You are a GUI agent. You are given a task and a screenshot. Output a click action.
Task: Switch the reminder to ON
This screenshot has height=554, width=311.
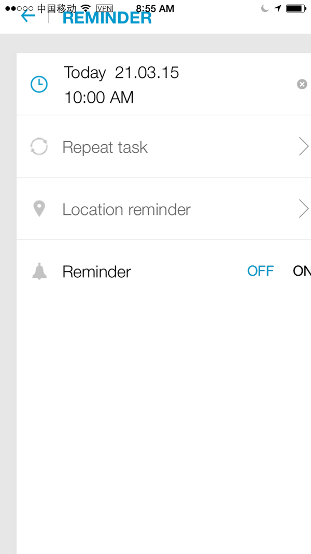click(302, 271)
